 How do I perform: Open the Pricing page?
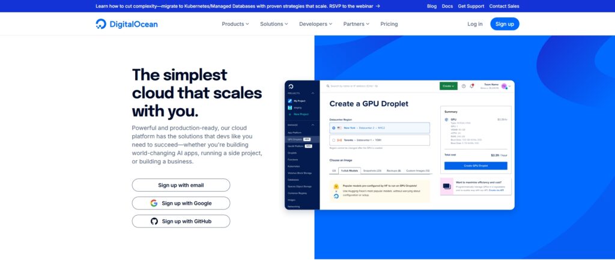389,24
